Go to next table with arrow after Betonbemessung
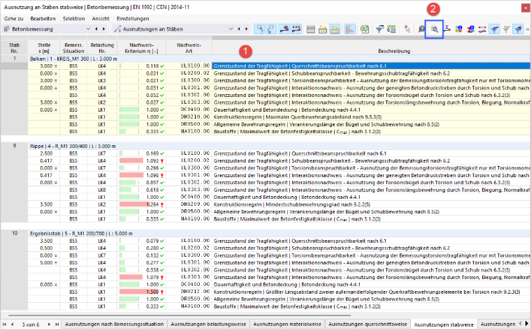The height and width of the screenshot is (330, 531). [103, 29]
